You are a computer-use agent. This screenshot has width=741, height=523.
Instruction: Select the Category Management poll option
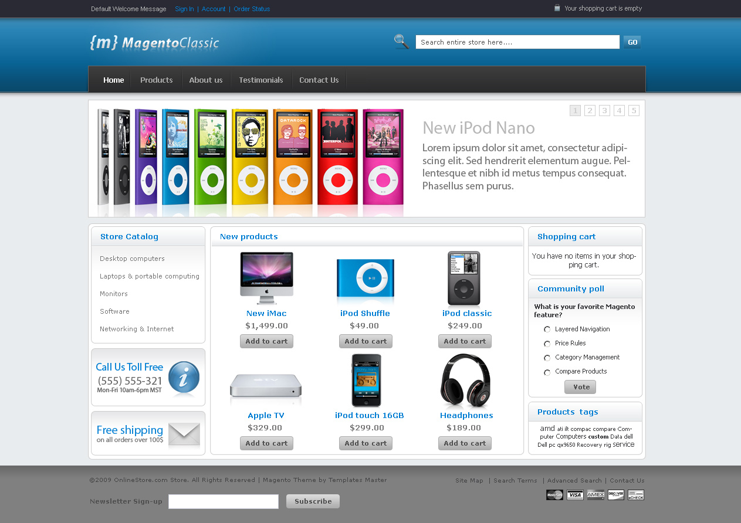point(547,358)
